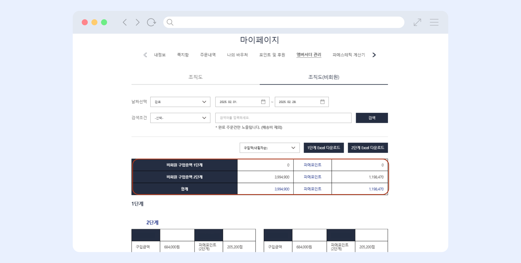The height and width of the screenshot is (263, 521).
Task: Click the 1단계 section heading
Action: (x=138, y=204)
